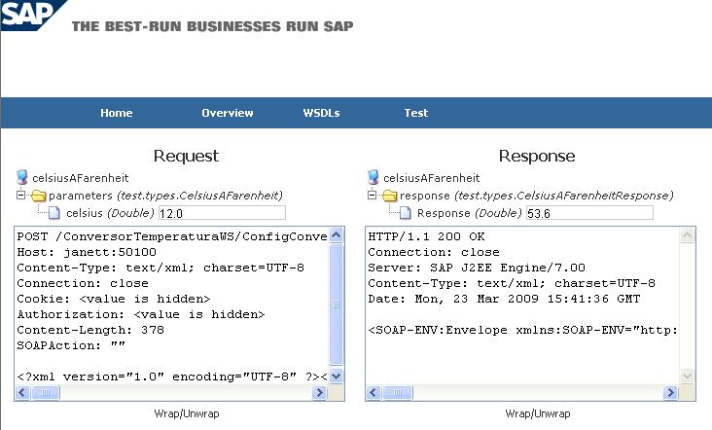Open the Overview menu item
Viewport: 712px width, 430px height.
tap(228, 113)
